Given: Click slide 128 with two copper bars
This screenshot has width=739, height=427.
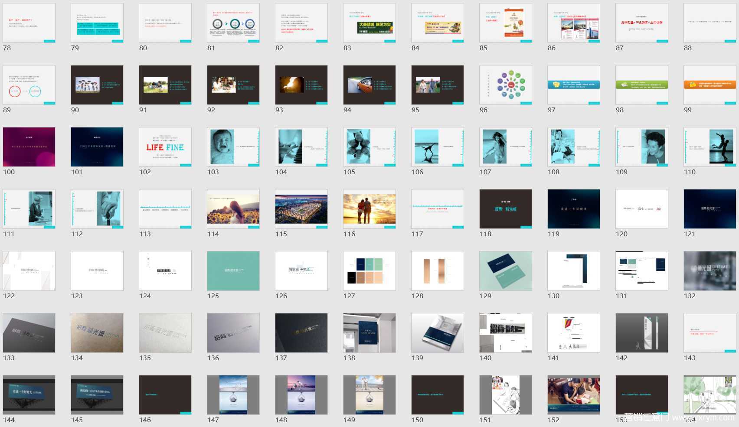Looking at the screenshot, I should click(438, 271).
